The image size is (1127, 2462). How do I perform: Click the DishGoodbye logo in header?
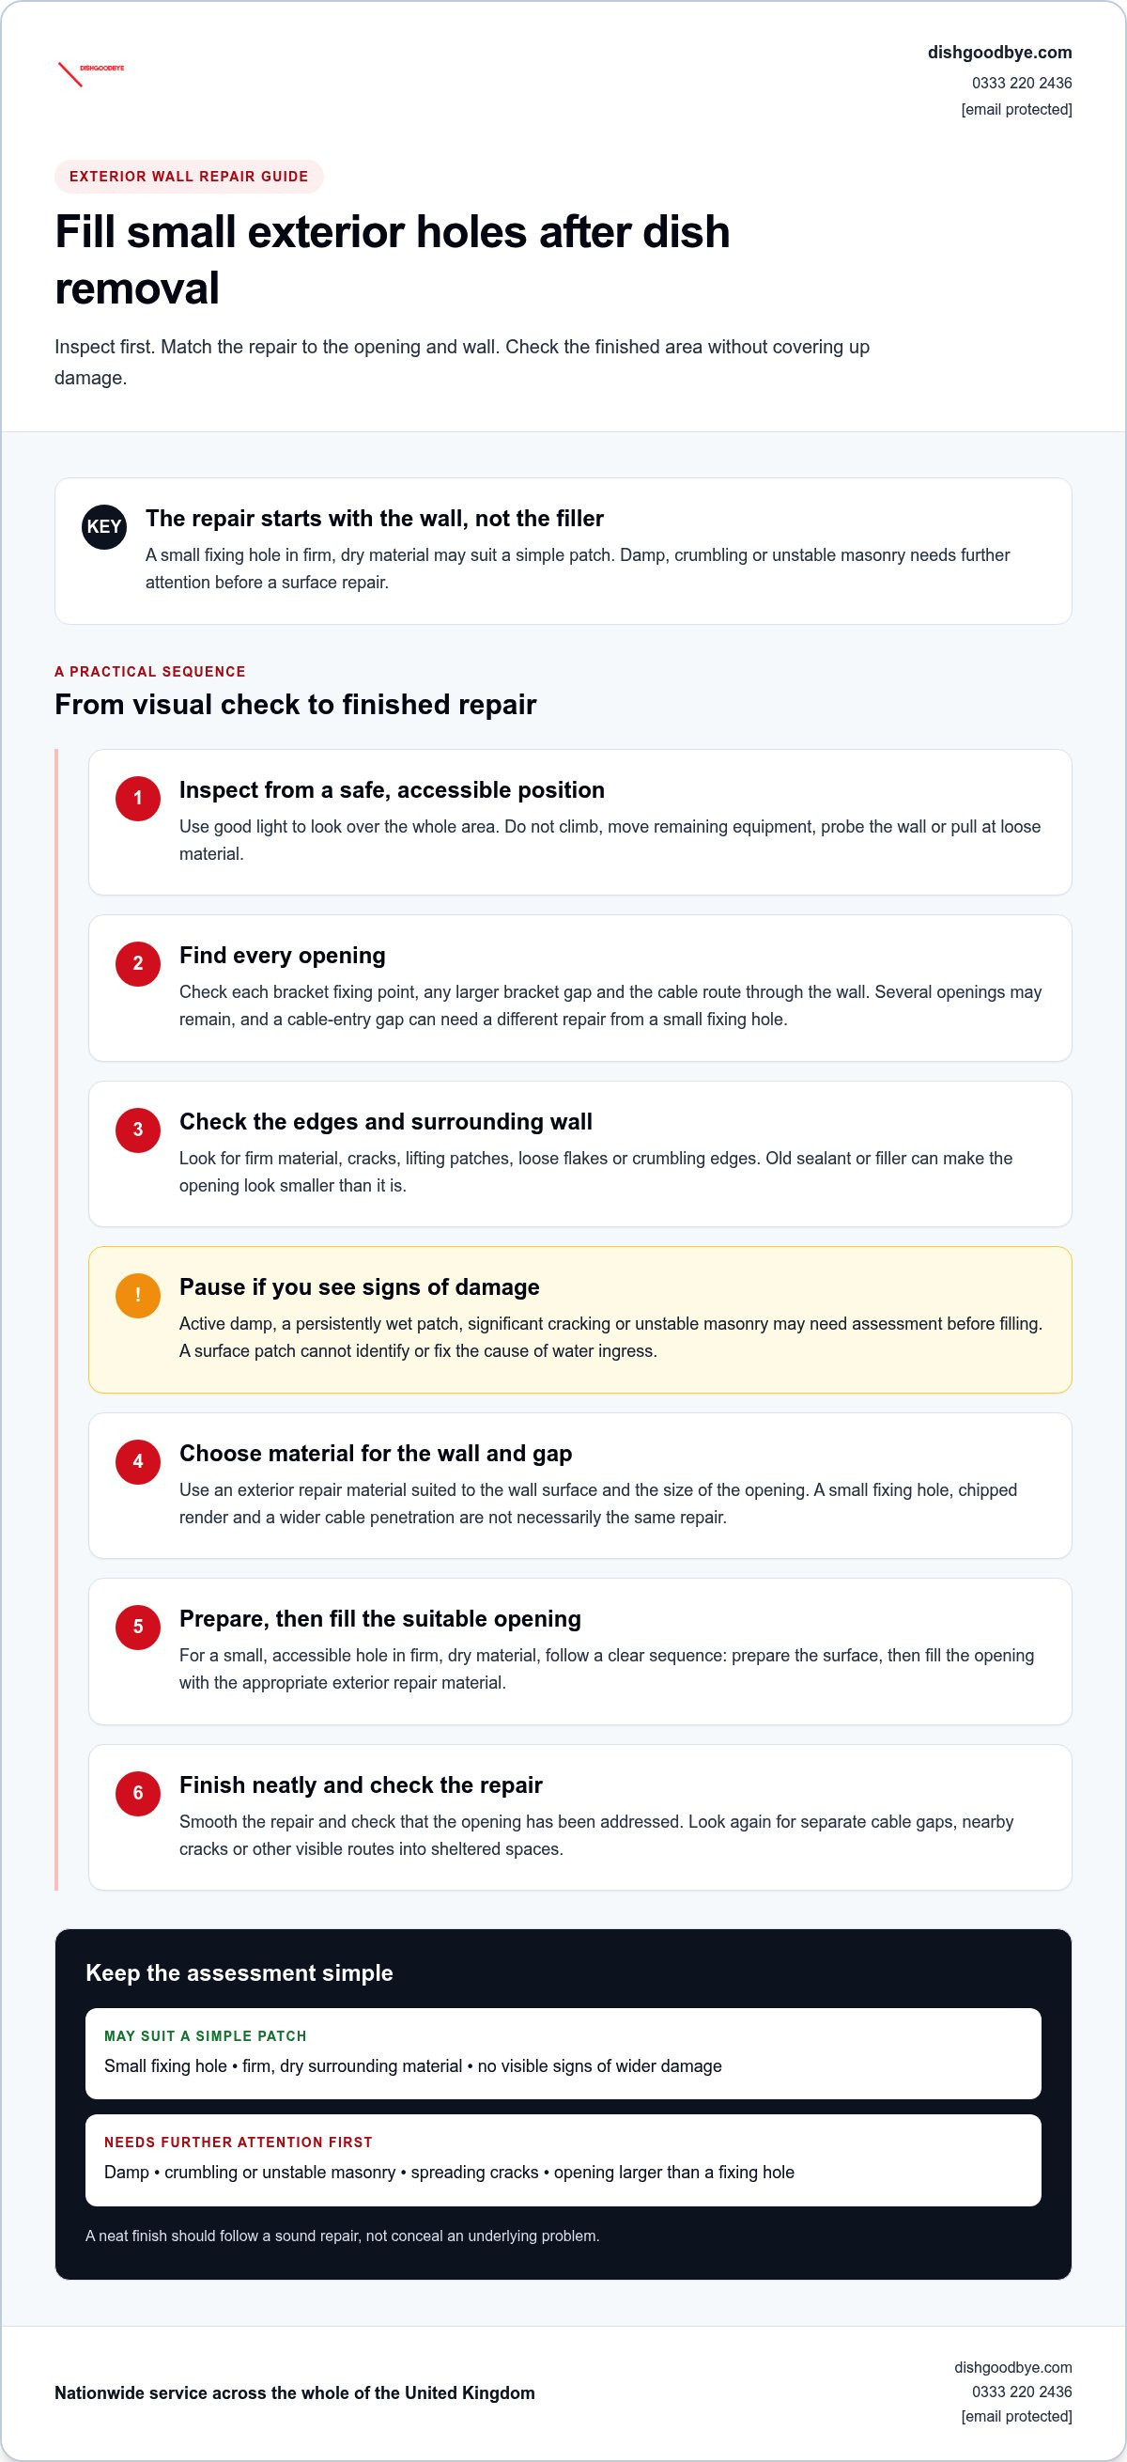(x=91, y=73)
